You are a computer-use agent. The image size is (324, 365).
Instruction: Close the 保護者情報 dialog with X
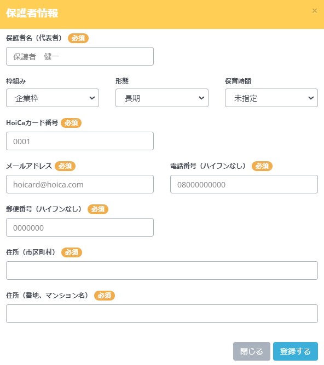pos(315,11)
